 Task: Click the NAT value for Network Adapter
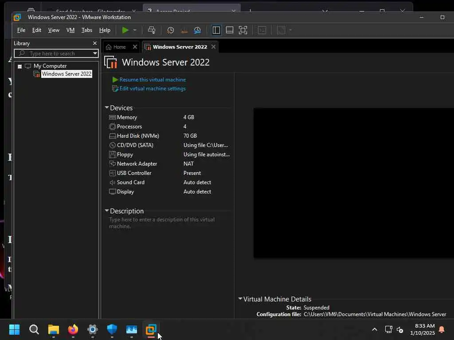coord(188,164)
